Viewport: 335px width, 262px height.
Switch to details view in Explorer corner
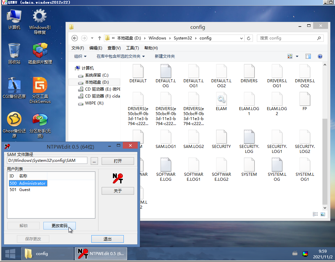tap(315, 214)
